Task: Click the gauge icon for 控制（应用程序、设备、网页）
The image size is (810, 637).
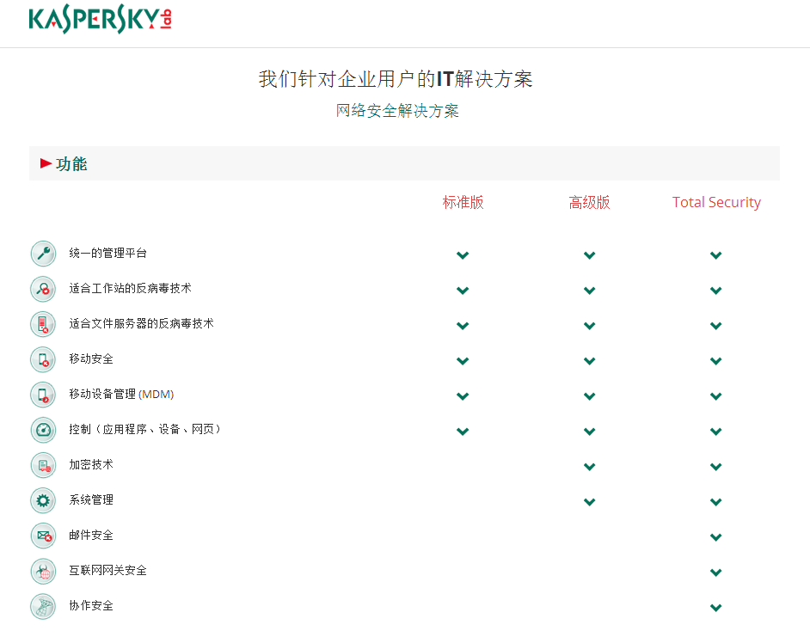Action: point(43,430)
